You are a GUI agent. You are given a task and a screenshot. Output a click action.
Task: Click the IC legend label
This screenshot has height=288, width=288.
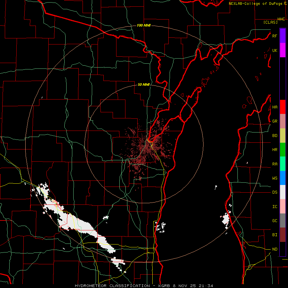coord(275,207)
